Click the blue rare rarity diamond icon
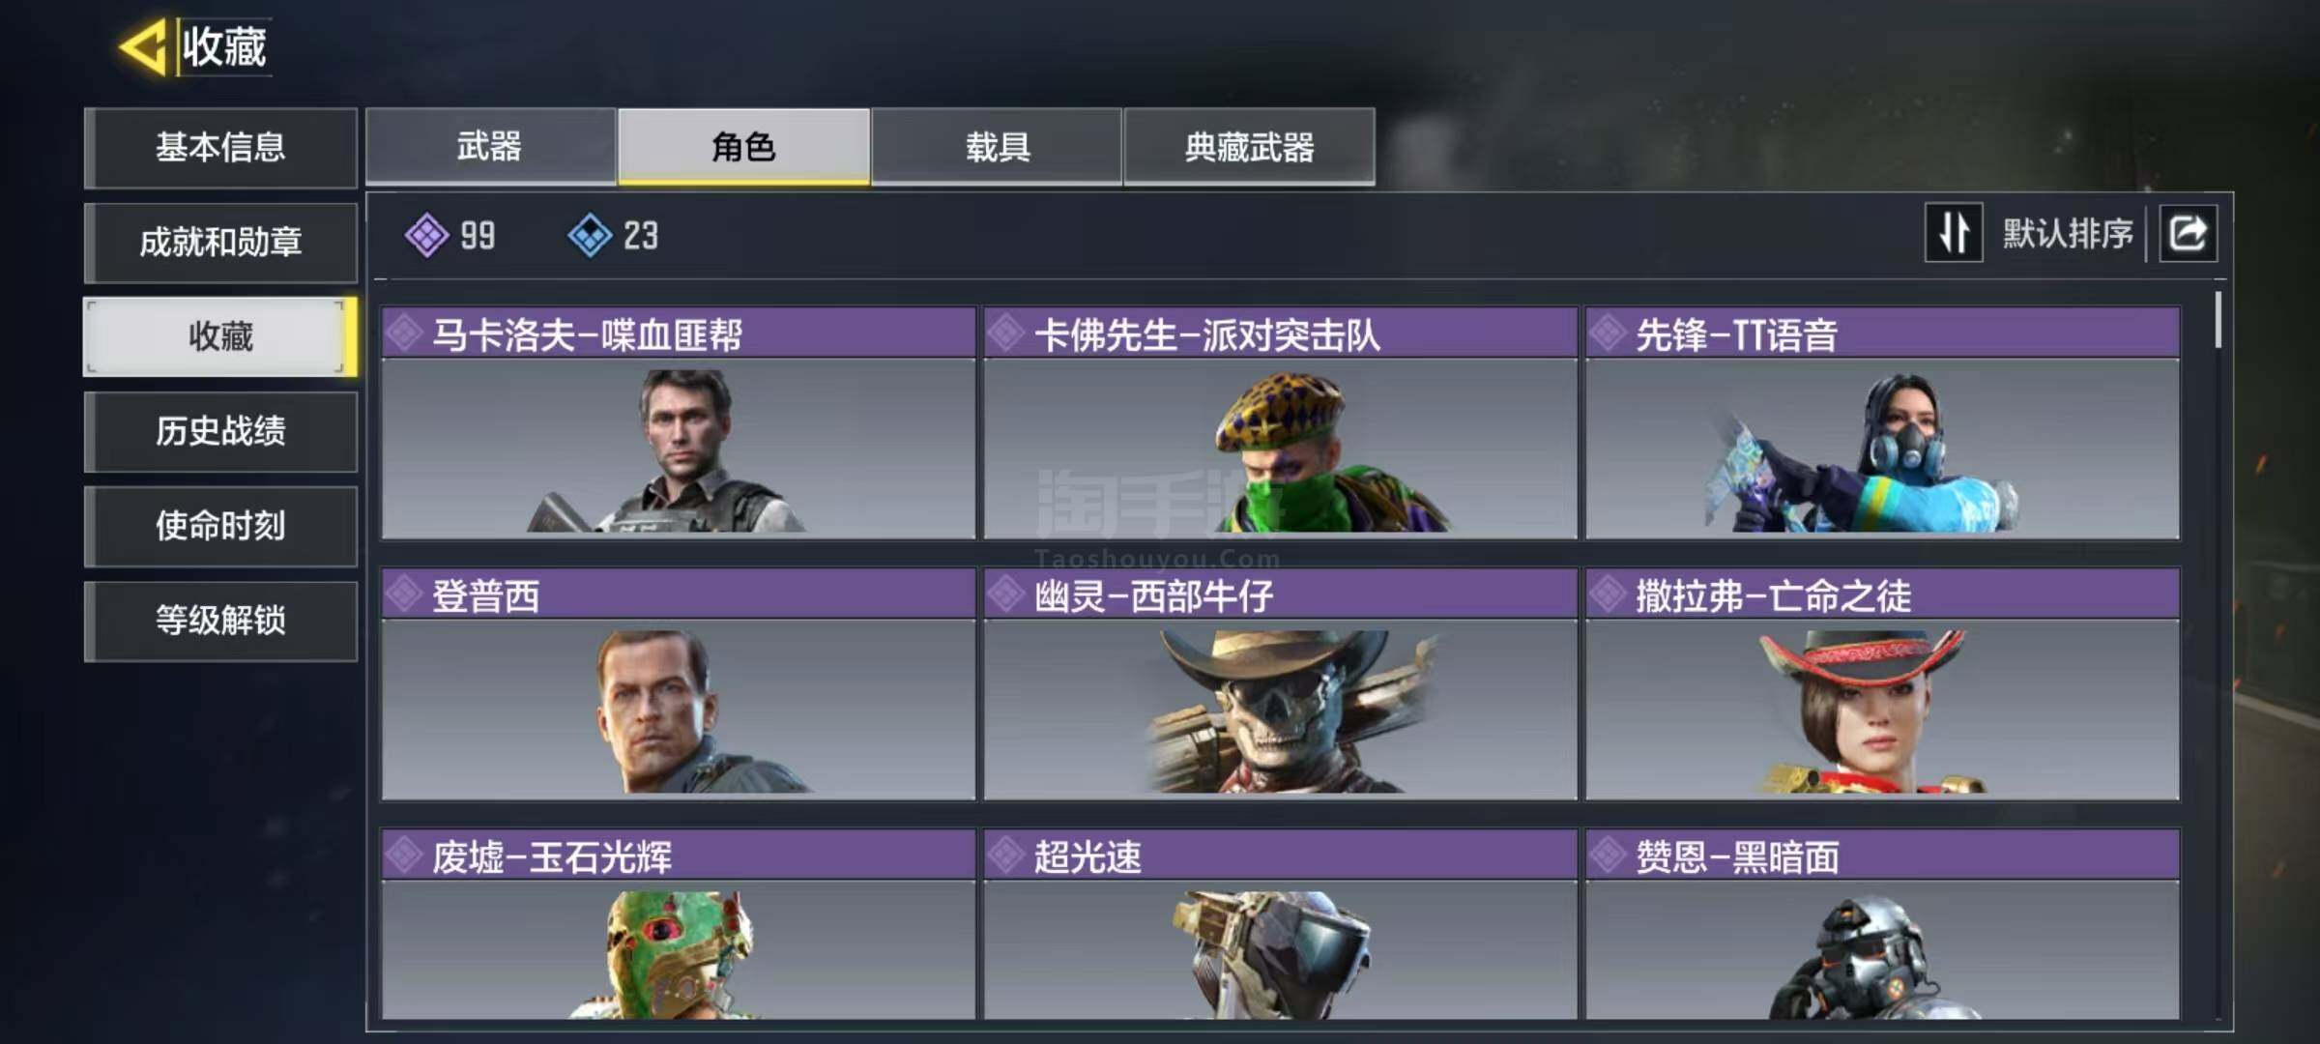This screenshot has width=2320, height=1044. [x=590, y=235]
